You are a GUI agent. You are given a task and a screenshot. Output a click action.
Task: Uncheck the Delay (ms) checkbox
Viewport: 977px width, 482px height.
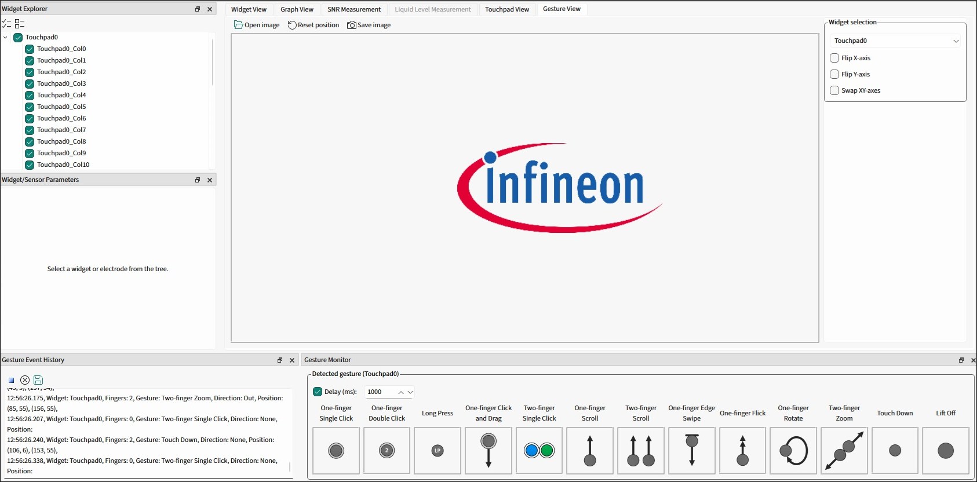coord(318,392)
